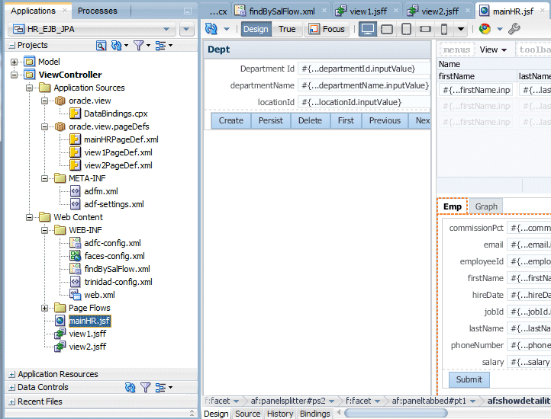This screenshot has height=419, width=551.
Task: Toggle Design mode button
Action: click(256, 29)
